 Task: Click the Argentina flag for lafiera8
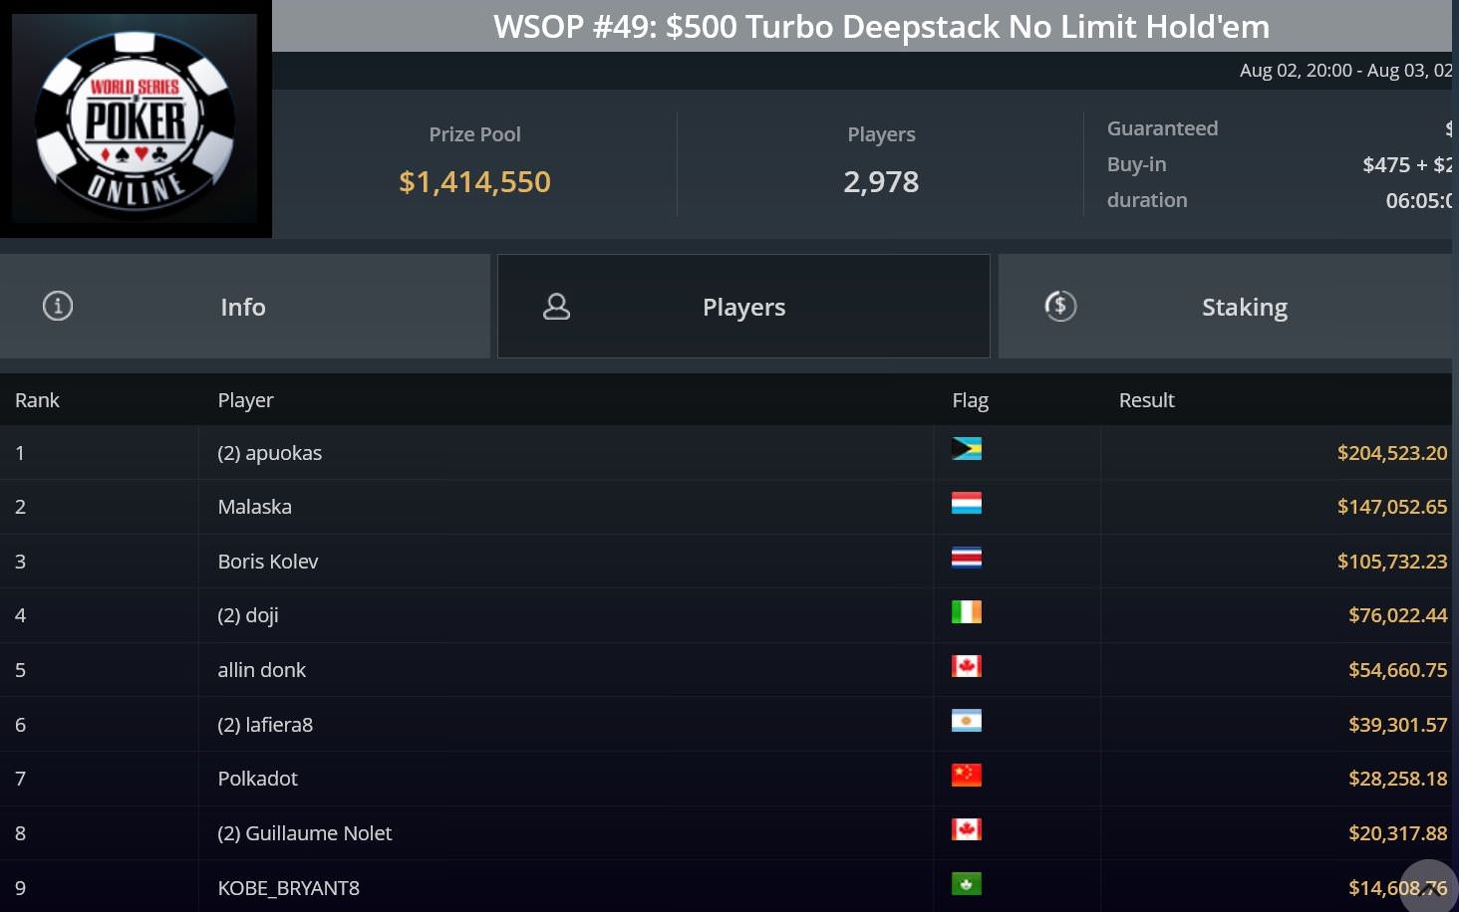click(x=967, y=720)
